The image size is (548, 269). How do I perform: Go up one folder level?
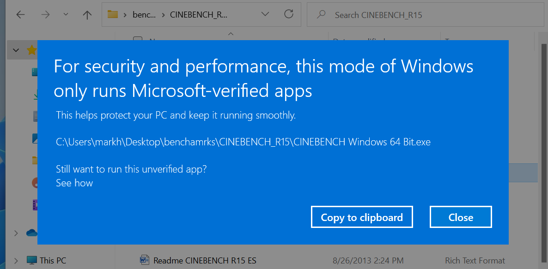click(x=87, y=15)
